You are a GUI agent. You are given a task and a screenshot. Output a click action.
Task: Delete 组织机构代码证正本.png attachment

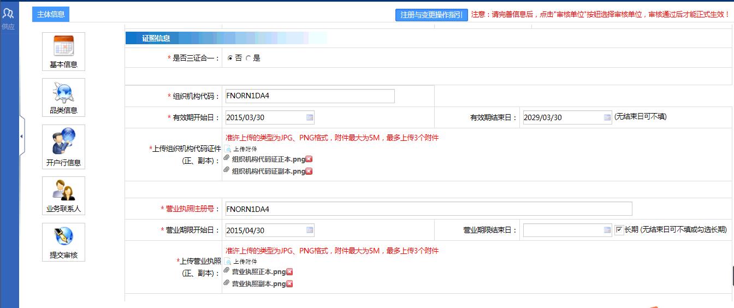tap(309, 159)
